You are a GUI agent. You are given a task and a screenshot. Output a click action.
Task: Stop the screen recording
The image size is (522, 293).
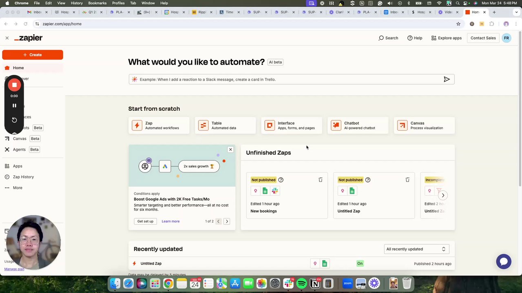(x=14, y=85)
